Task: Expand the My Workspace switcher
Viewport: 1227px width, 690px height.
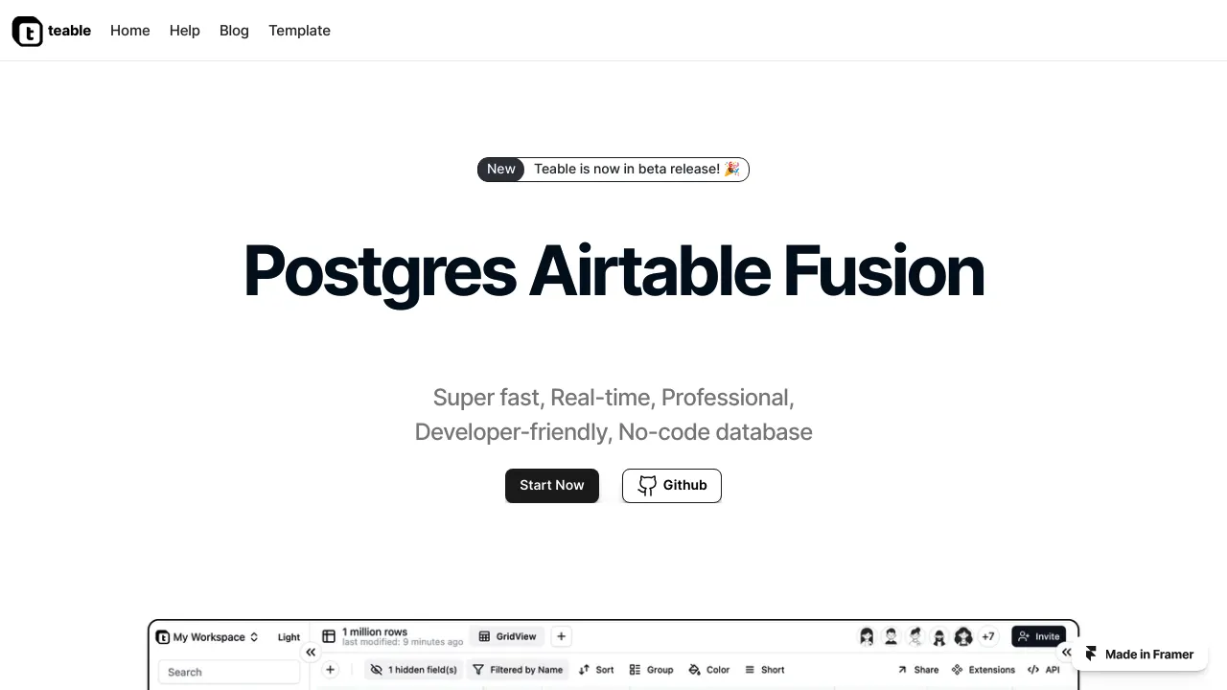Action: click(208, 637)
